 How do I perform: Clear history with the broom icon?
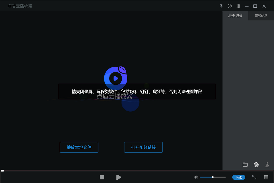(267, 165)
